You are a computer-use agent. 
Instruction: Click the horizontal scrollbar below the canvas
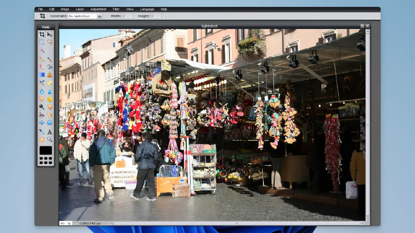point(237,223)
